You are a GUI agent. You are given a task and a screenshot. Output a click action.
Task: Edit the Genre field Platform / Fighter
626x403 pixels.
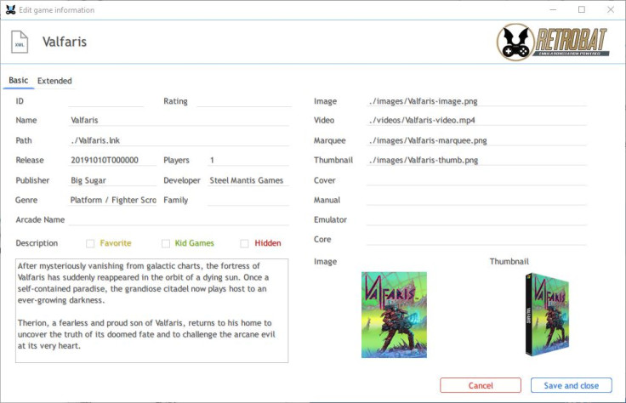[x=112, y=200]
